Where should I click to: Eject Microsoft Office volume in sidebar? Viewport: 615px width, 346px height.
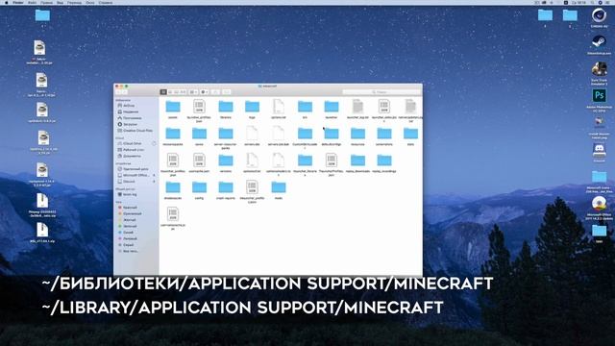(x=154, y=175)
